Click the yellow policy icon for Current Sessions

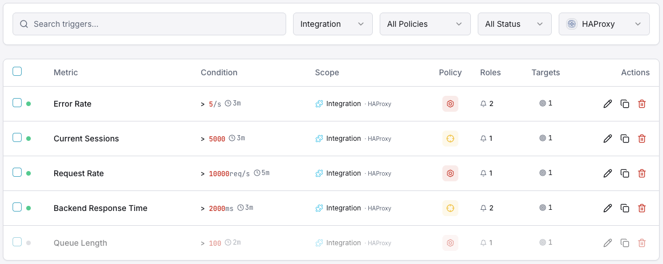coord(450,139)
